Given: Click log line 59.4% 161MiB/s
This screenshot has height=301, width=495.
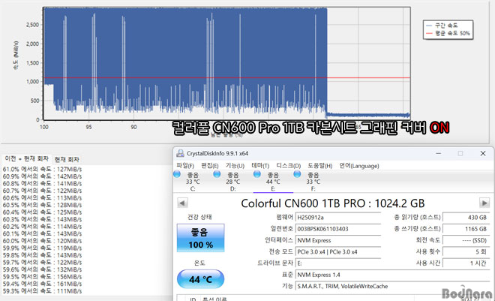Looking at the screenshot, I should 42,284.
